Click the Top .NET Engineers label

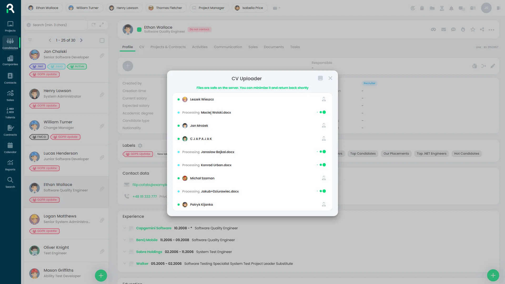(431, 154)
